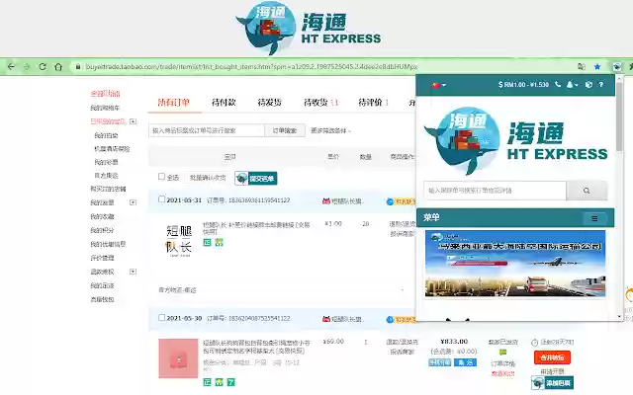
Task: Switch to the 所有订单 tab
Action: [174, 103]
